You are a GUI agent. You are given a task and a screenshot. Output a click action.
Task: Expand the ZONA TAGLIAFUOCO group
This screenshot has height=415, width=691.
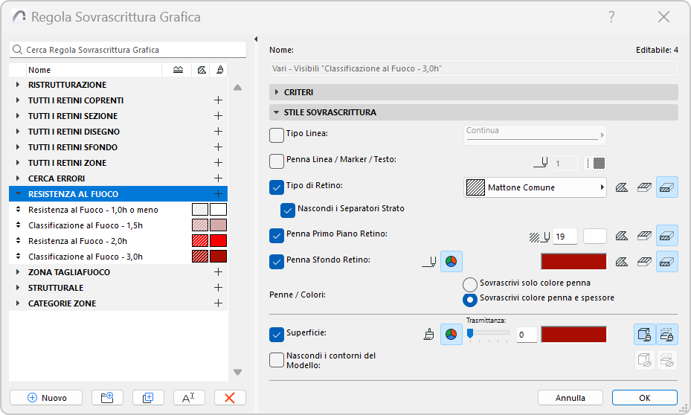coord(18,272)
